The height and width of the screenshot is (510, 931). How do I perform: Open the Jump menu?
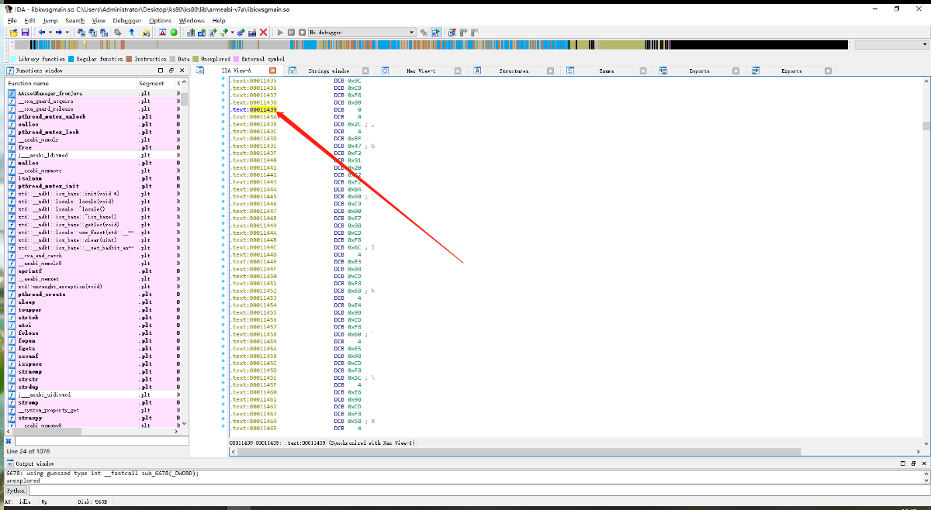coord(50,21)
